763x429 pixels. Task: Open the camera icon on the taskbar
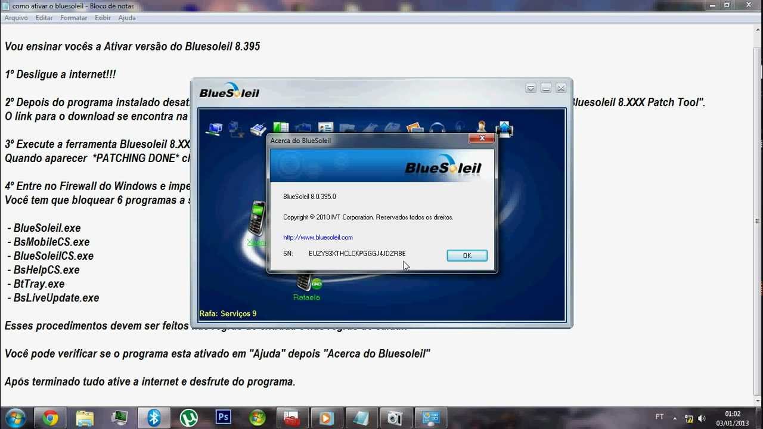(395, 418)
